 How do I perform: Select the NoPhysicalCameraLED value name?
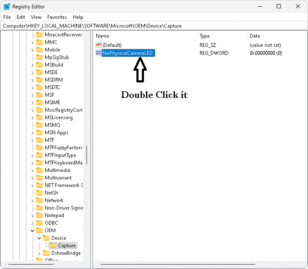pyautogui.click(x=128, y=53)
